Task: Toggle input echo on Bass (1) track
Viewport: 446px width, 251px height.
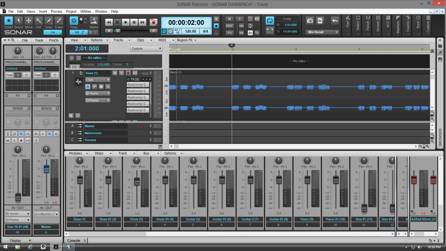Action: [x=135, y=73]
